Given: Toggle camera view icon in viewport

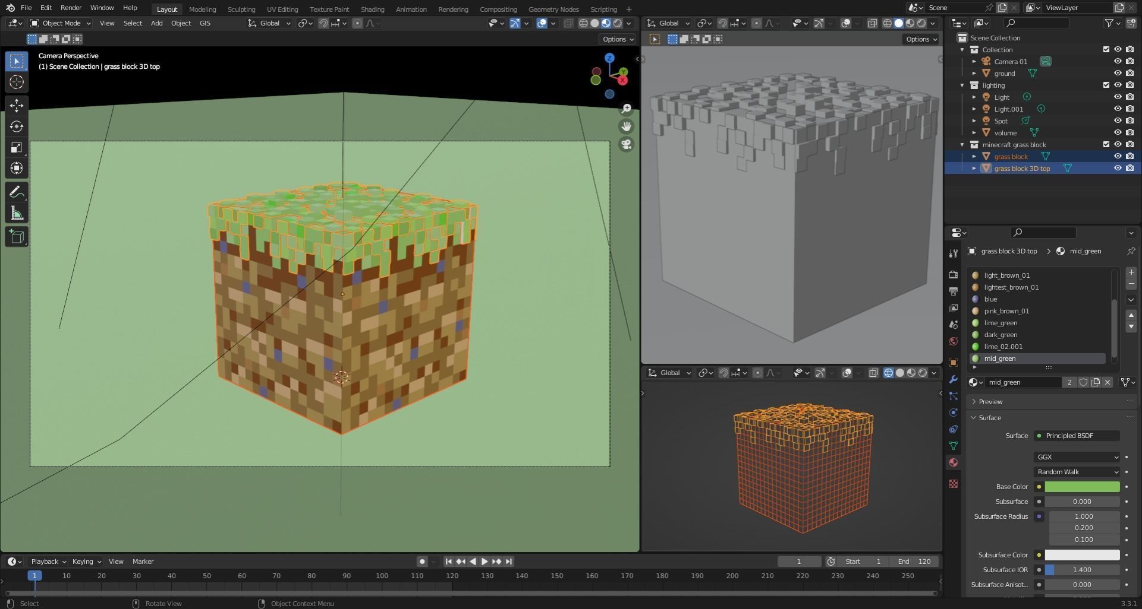Looking at the screenshot, I should (626, 144).
